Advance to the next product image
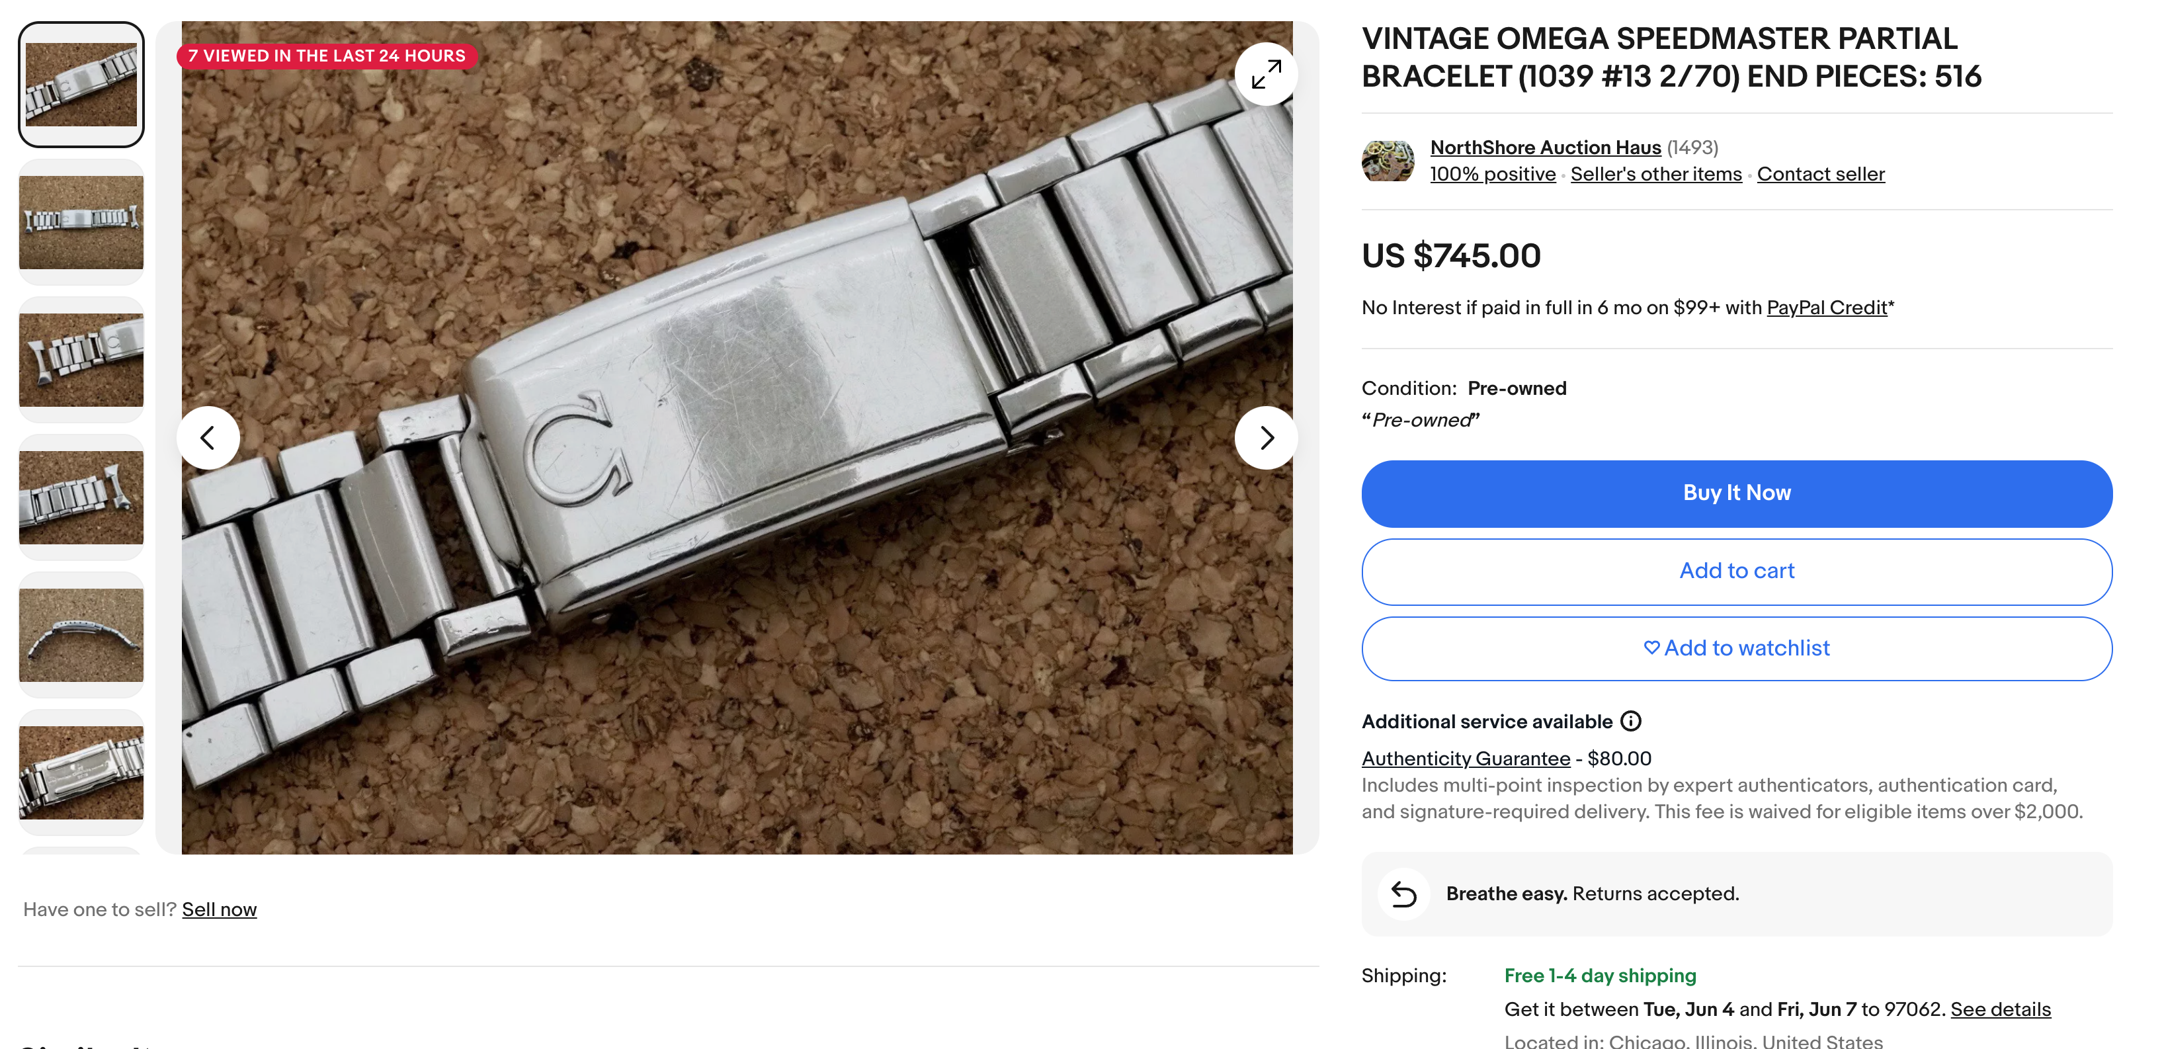 (1265, 438)
